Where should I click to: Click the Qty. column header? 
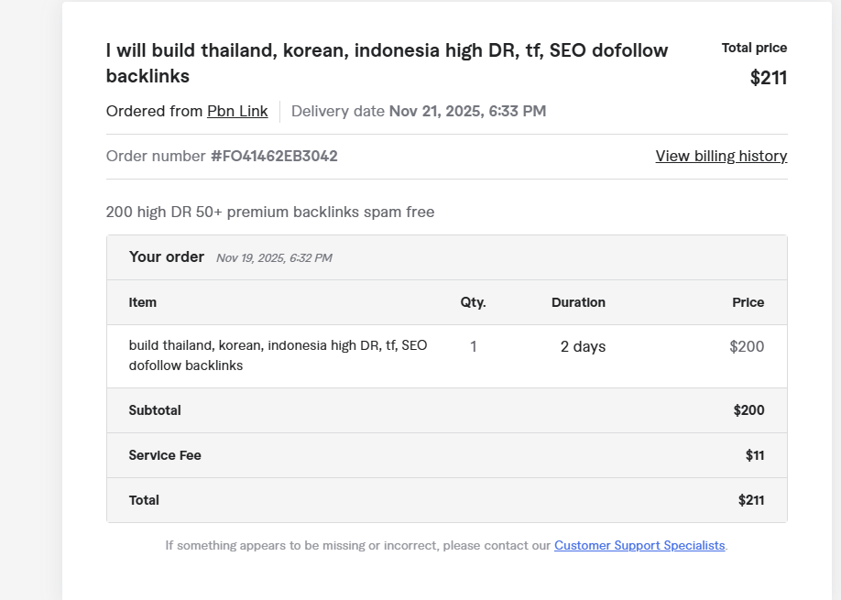(x=473, y=302)
